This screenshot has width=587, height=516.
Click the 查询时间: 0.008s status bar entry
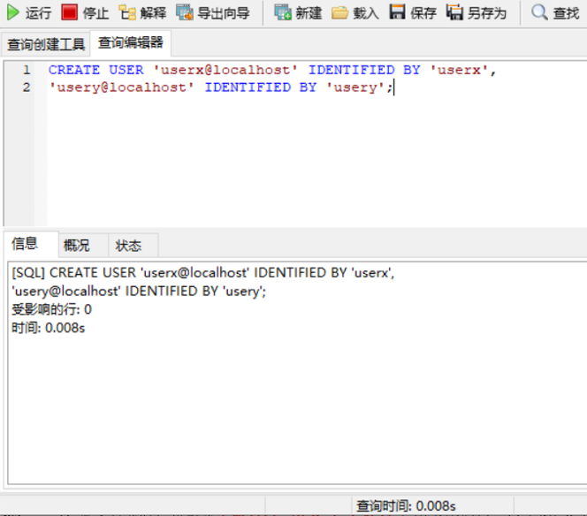[406, 506]
